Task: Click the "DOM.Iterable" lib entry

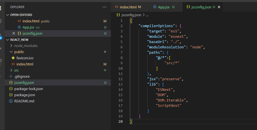Action: pyautogui.click(x=171, y=100)
